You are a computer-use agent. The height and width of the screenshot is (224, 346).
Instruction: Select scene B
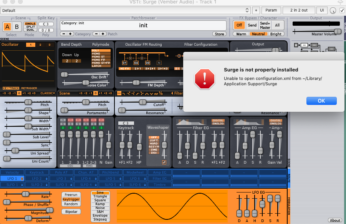click(17, 27)
